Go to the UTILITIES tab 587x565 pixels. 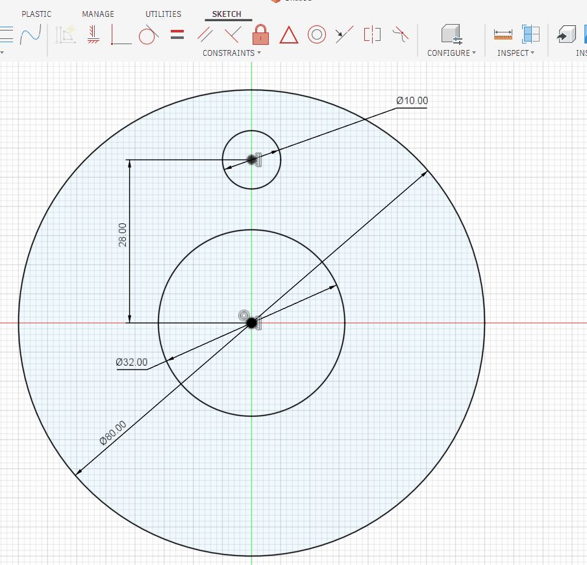pos(163,14)
